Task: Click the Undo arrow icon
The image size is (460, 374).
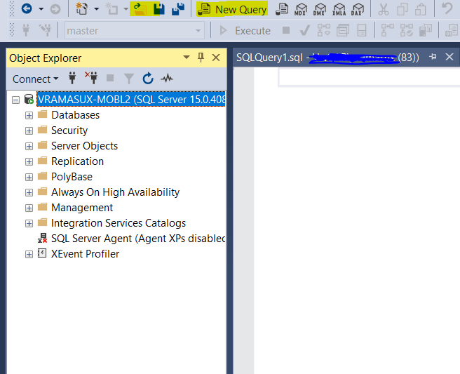Action: [x=447, y=8]
